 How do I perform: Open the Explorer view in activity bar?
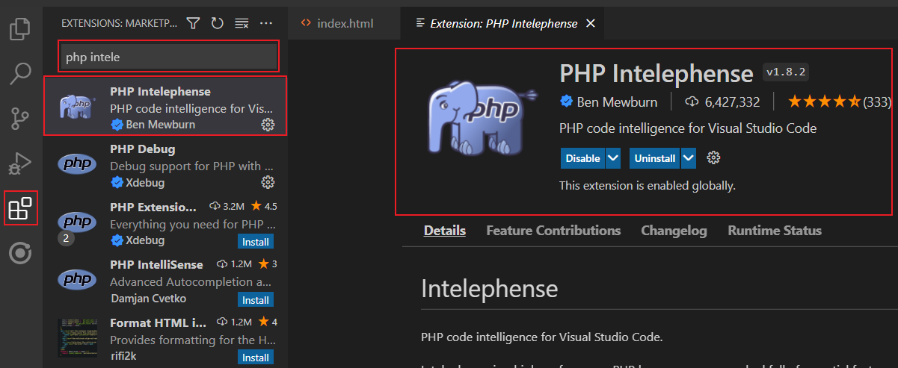(20, 28)
